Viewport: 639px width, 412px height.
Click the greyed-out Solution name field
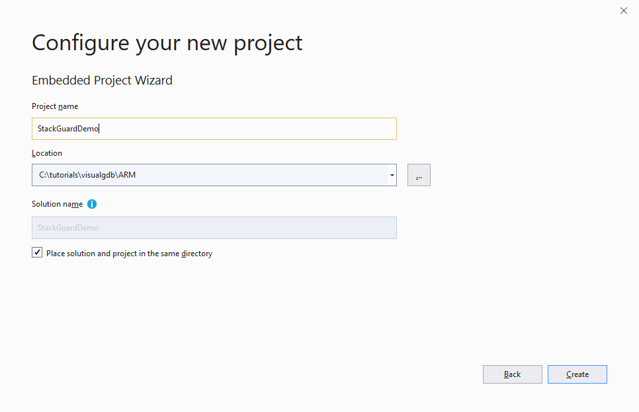tap(214, 228)
